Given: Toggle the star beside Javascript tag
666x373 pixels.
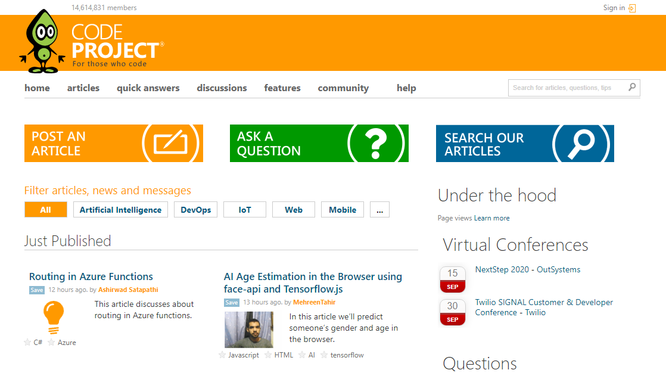Looking at the screenshot, I should 222,355.
